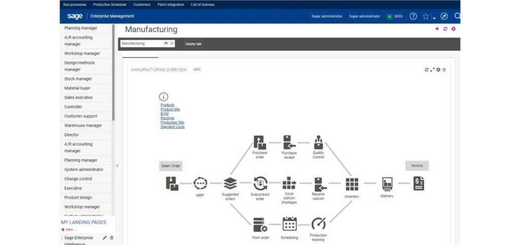Edit Sage Enterprise Intelligence with pencil icon
520x245 pixels.
point(105,238)
